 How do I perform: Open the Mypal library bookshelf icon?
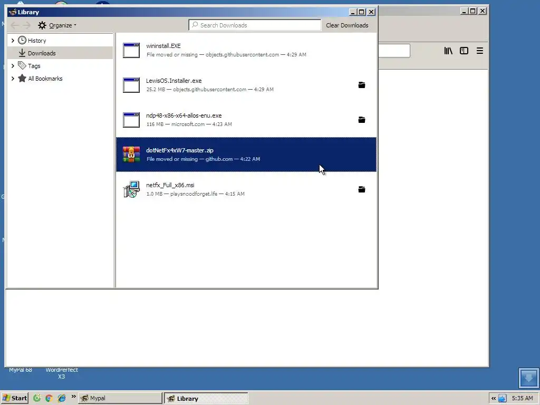pyautogui.click(x=448, y=51)
